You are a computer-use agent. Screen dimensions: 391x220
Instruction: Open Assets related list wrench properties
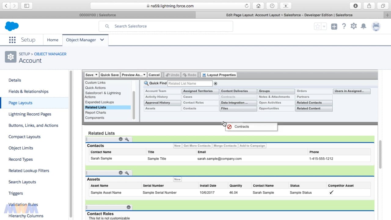127,173
